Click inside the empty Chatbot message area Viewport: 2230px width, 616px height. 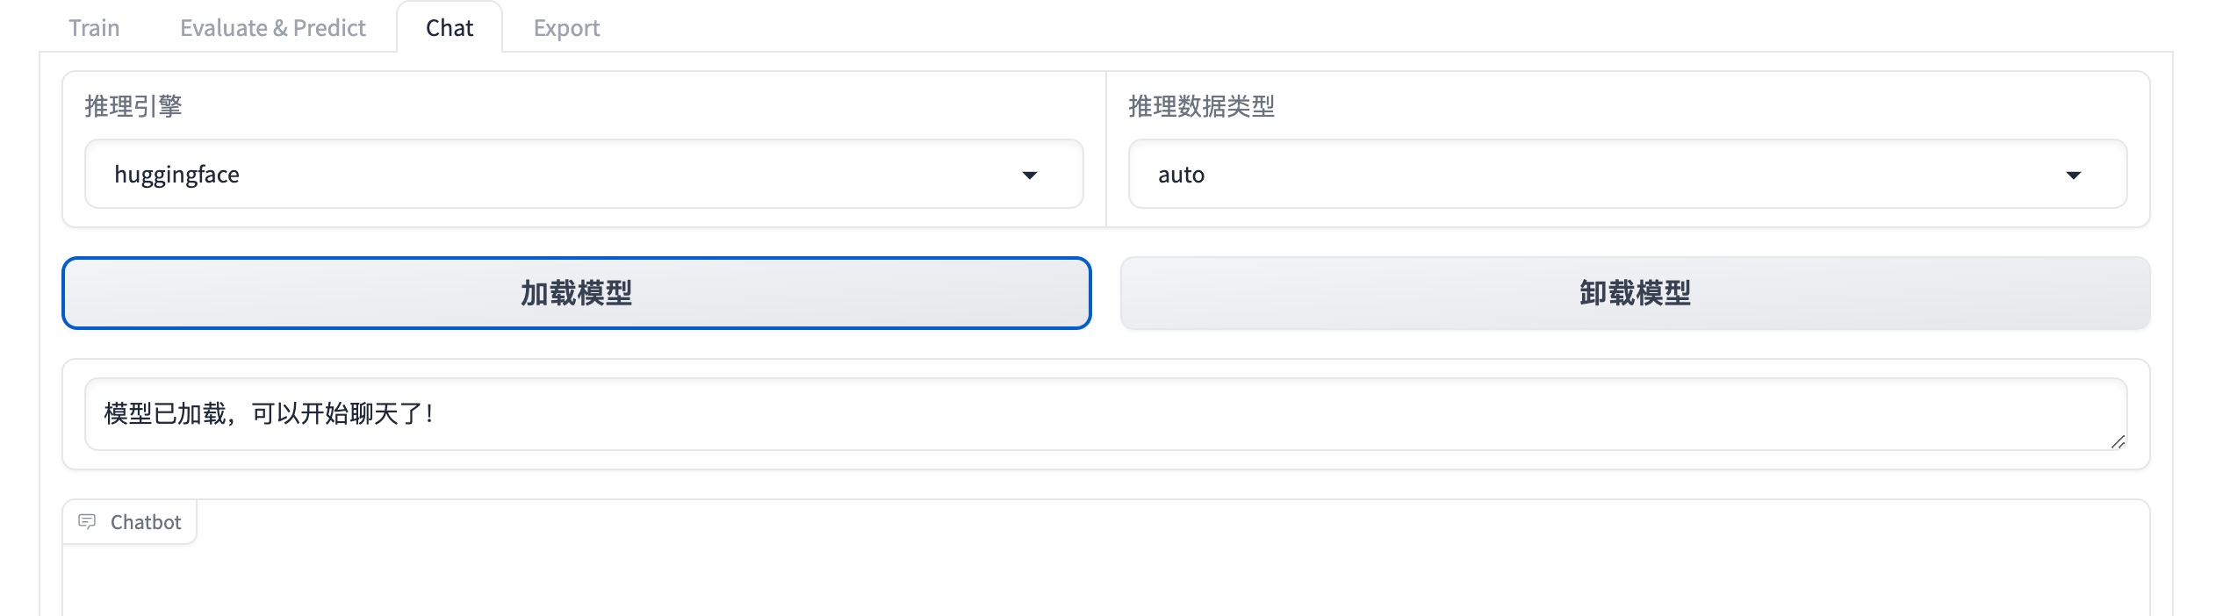coord(1106,579)
